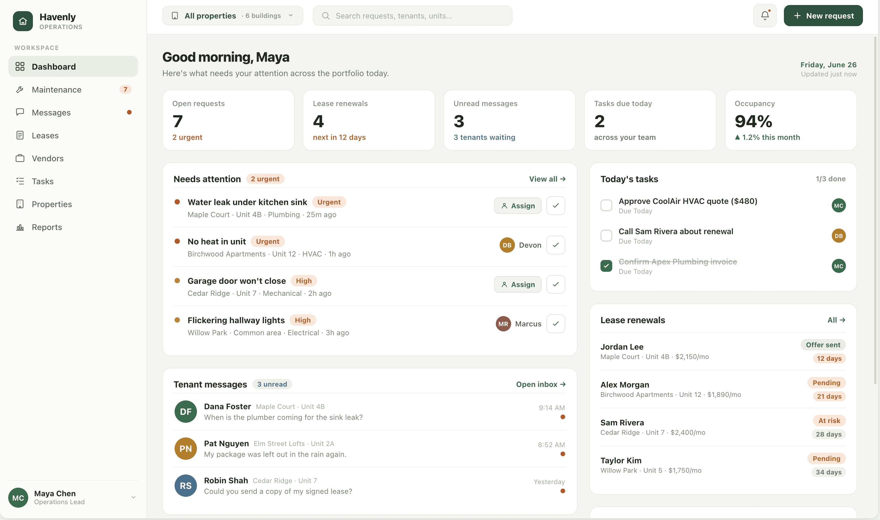Click Devon's DB avatar on No heat row
Image resolution: width=880 pixels, height=520 pixels.
click(507, 245)
